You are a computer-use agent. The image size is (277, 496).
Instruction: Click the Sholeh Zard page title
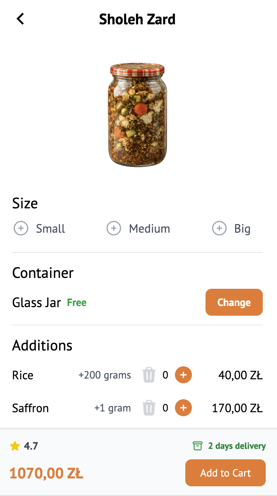click(x=137, y=19)
